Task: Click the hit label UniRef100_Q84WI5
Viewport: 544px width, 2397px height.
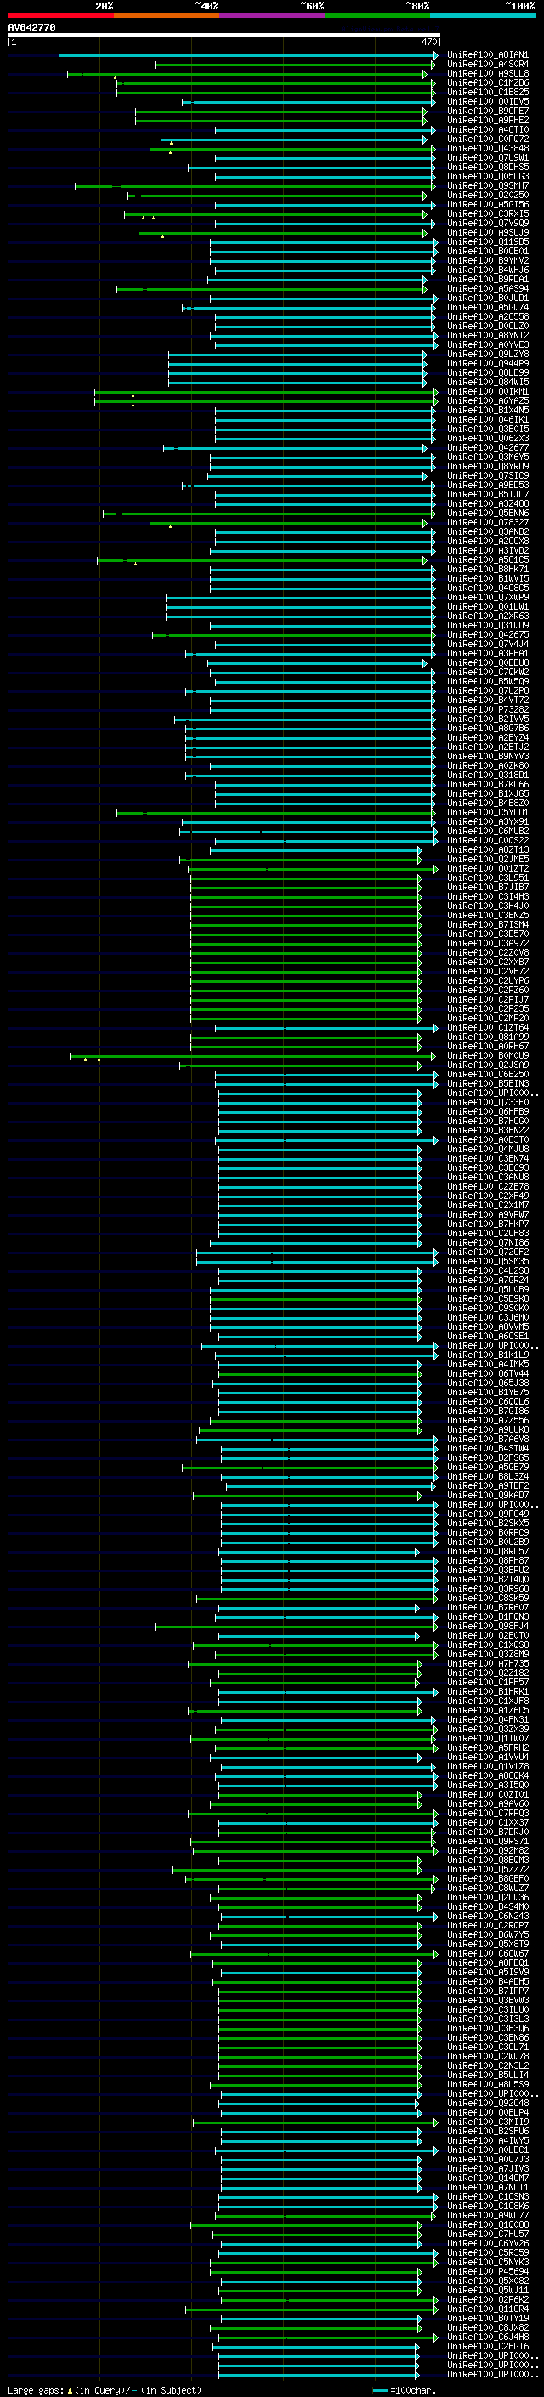Action: [x=488, y=383]
